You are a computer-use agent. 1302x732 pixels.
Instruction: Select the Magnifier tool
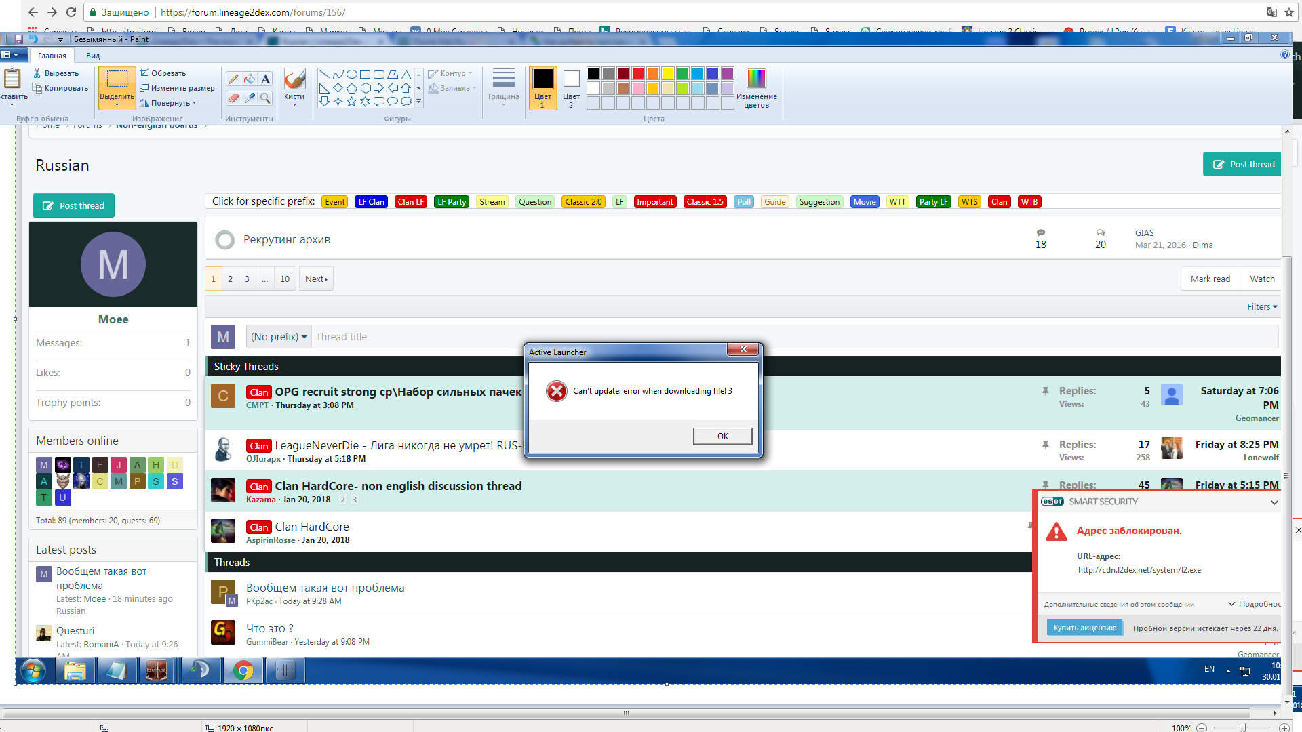(265, 98)
